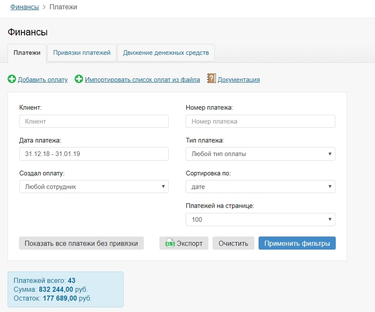Click the Дата платежа date range field
Viewport: 375px width, 312px height.
click(94, 154)
